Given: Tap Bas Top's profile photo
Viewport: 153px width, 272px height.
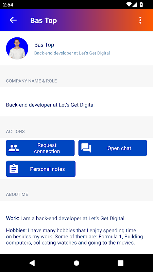Looking at the screenshot, I should coord(17,48).
